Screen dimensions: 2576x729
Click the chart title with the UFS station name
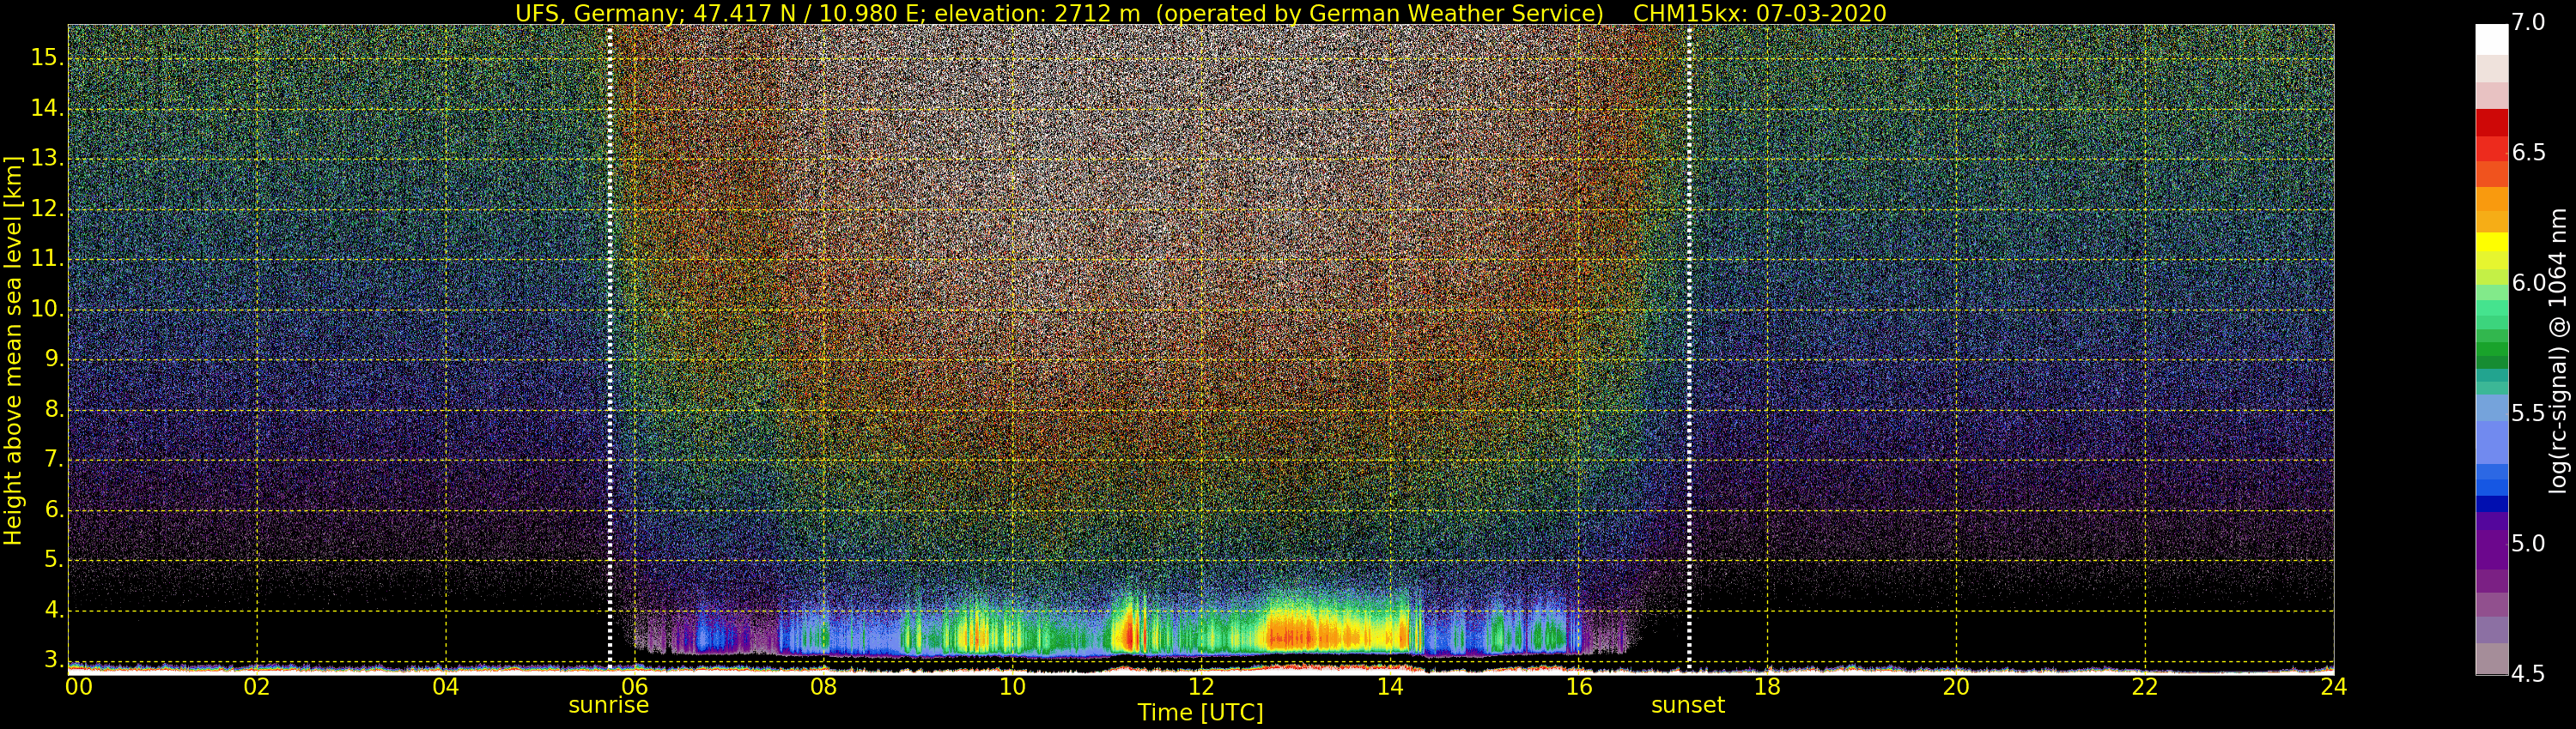[x=1200, y=13]
